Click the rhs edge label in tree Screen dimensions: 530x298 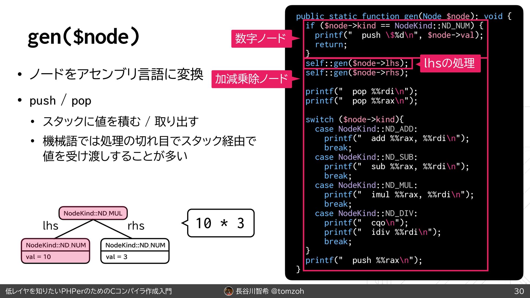point(136,226)
